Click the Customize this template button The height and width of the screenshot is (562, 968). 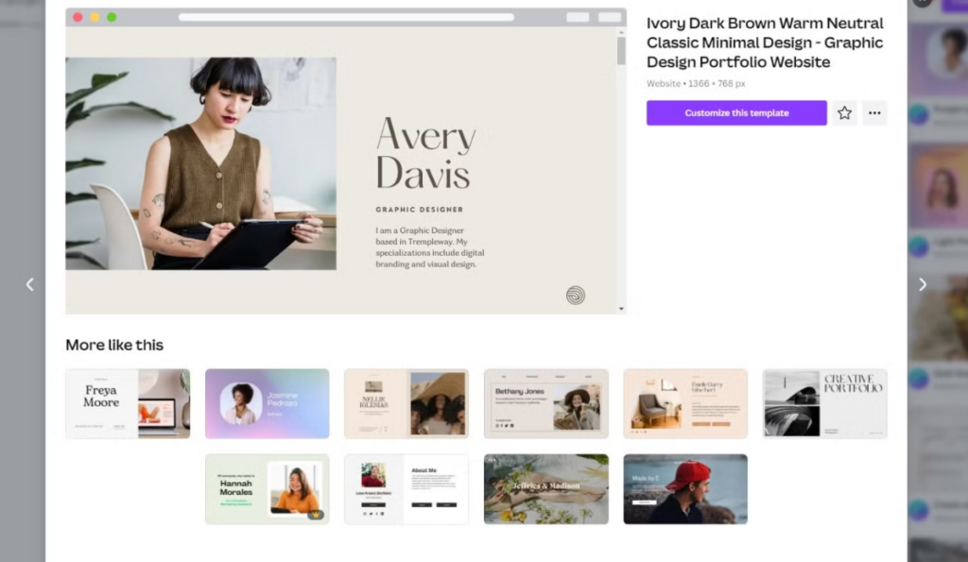click(736, 113)
